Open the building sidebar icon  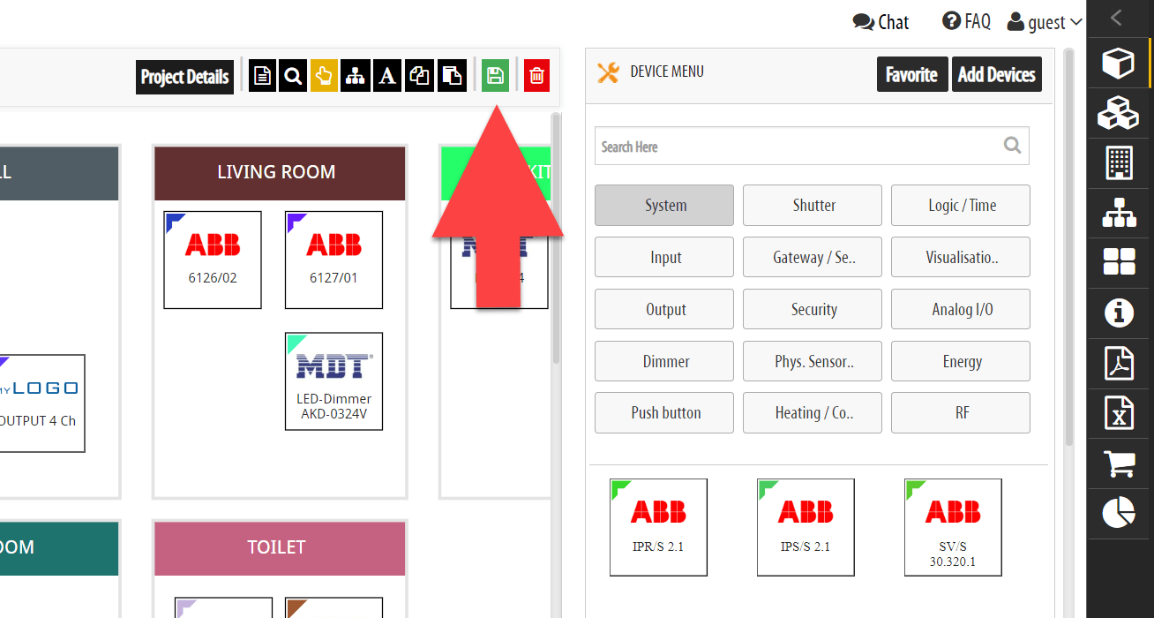click(1119, 162)
